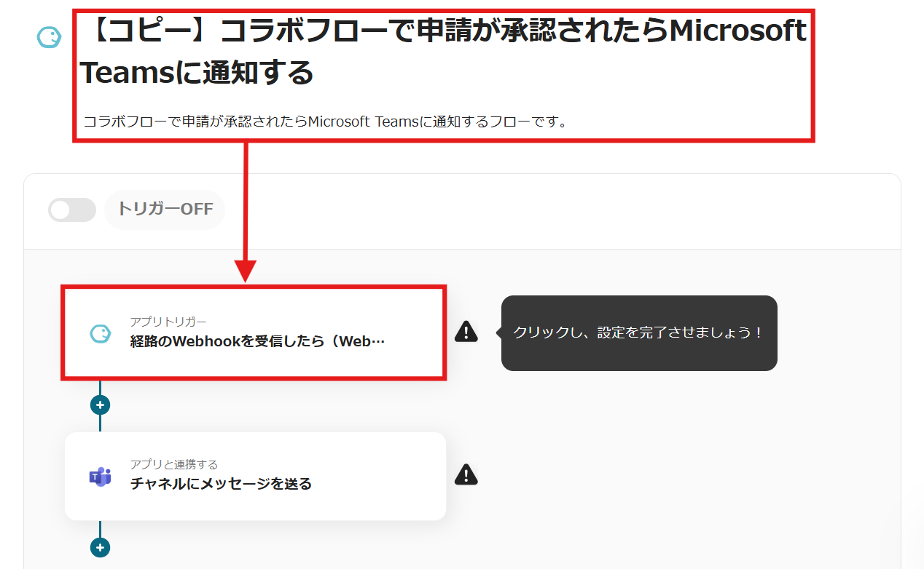Click the Microsoft Teams icon

coord(100,477)
